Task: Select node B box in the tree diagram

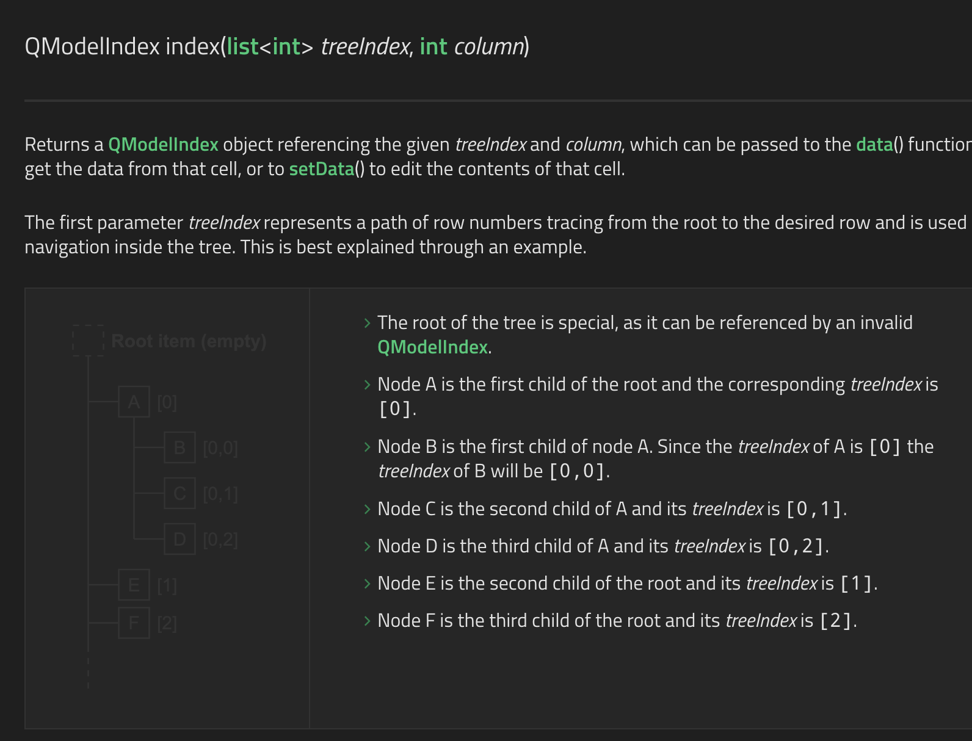Action: click(x=180, y=447)
